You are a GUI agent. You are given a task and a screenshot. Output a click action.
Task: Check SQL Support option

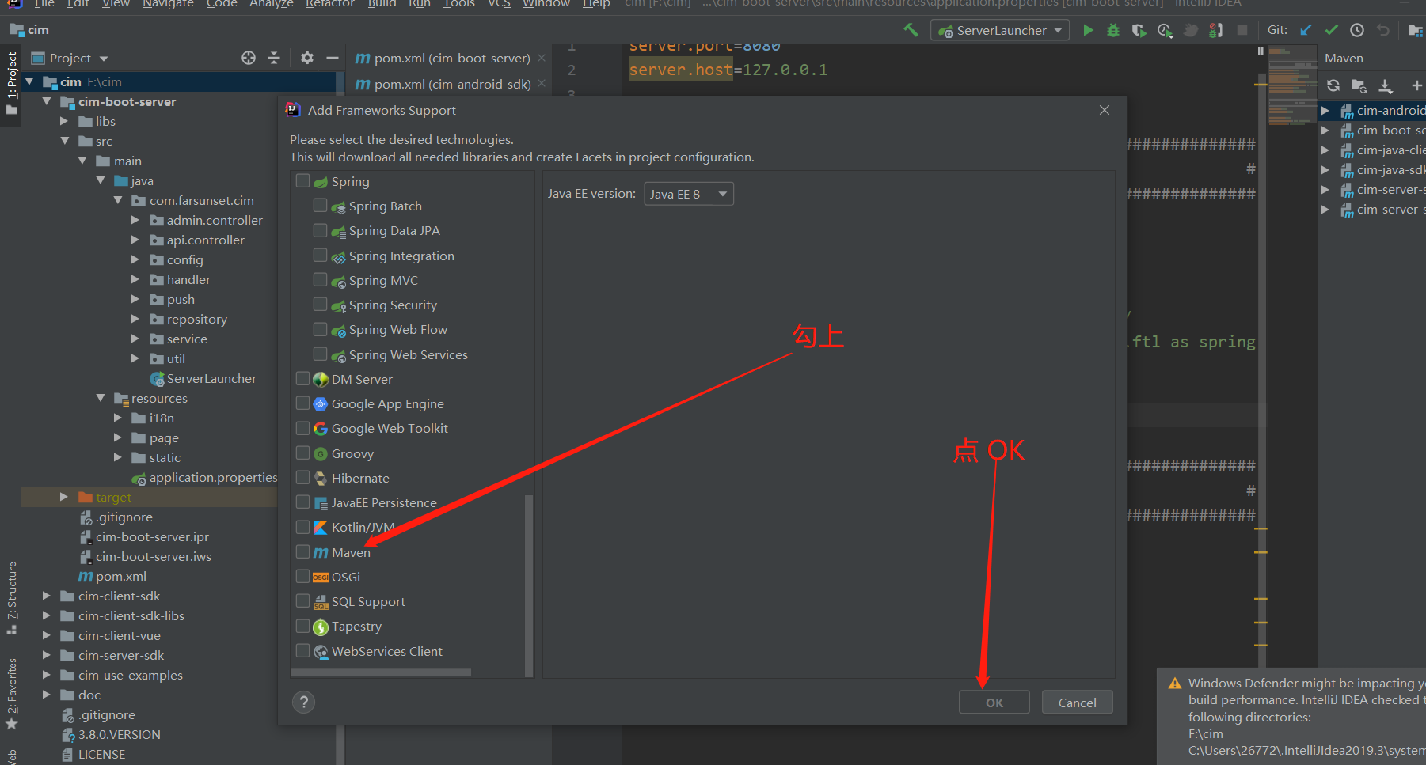pyautogui.click(x=302, y=600)
